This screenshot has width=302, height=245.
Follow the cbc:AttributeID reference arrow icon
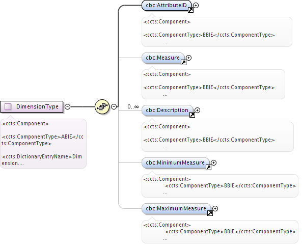[x=190, y=10]
